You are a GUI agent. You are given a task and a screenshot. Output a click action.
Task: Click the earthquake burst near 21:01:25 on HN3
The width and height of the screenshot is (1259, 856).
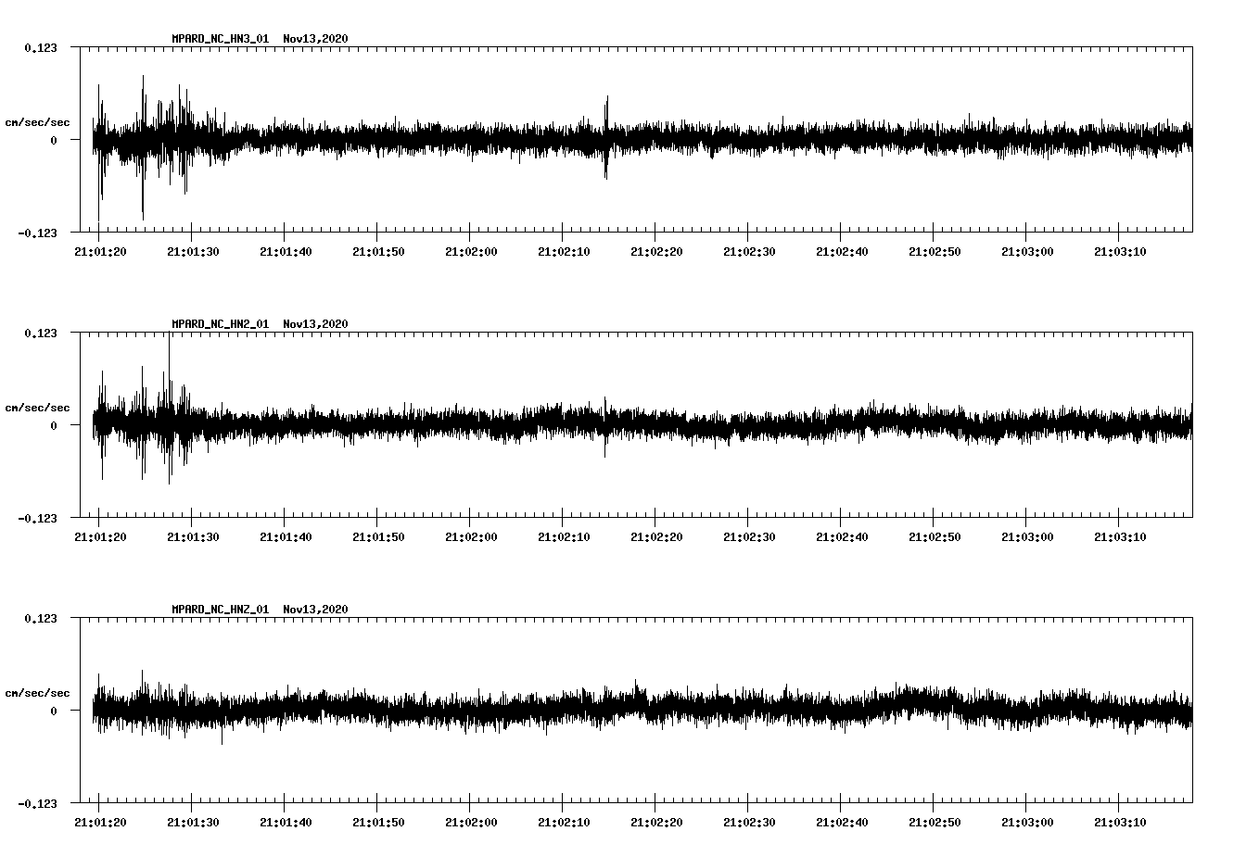pos(144,139)
